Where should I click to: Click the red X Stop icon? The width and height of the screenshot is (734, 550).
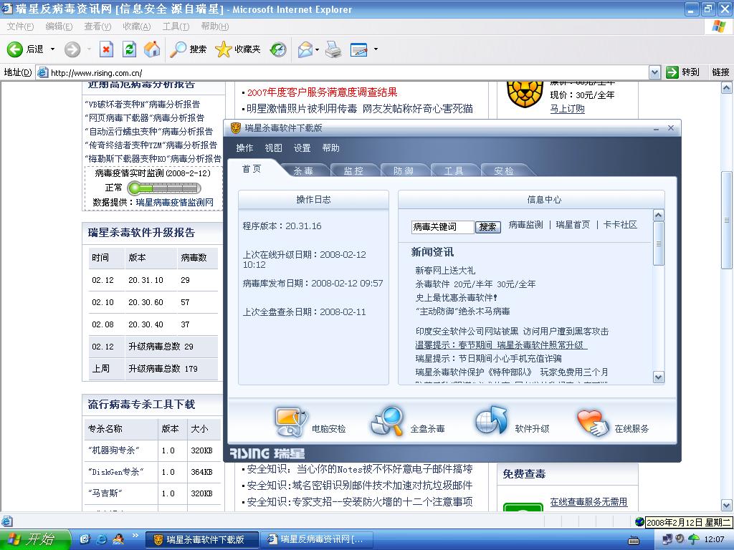pyautogui.click(x=107, y=49)
